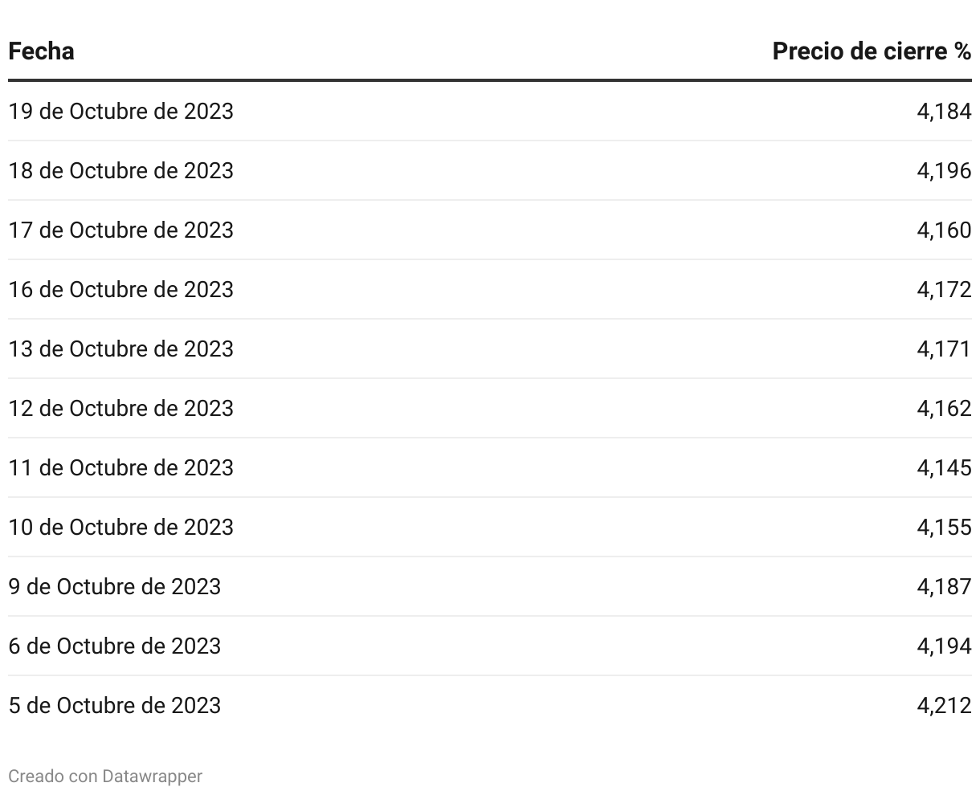Viewport: 980px width, 795px height.
Task: Select the 13 de Octubre de 2023 date
Action: [x=120, y=349]
